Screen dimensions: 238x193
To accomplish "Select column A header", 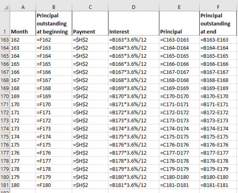I will (x=23, y=7).
